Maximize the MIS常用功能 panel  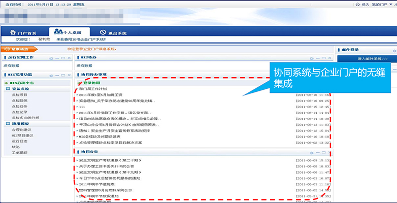(x=63, y=75)
